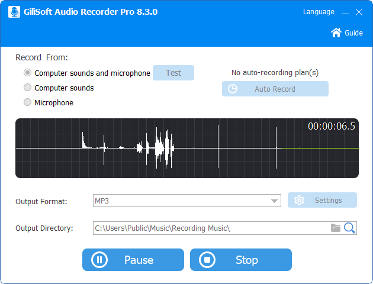
Task: Click the waveform display area
Action: click(187, 148)
